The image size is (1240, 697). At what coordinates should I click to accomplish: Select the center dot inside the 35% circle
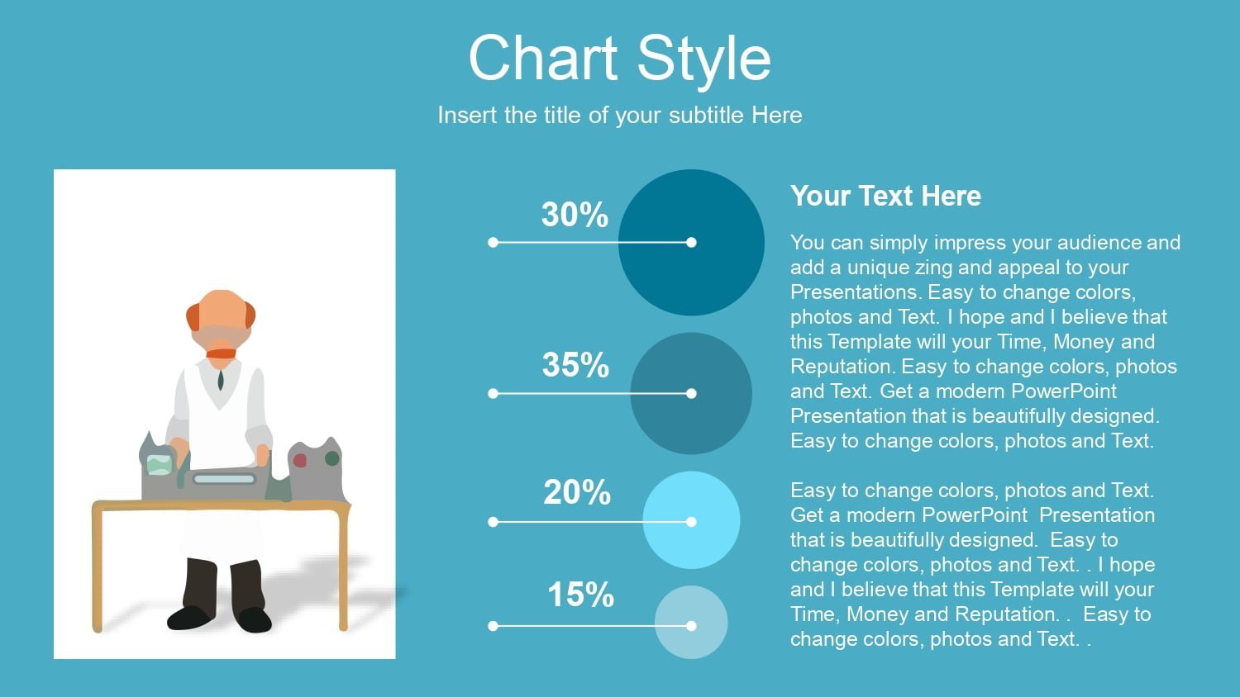tap(691, 393)
